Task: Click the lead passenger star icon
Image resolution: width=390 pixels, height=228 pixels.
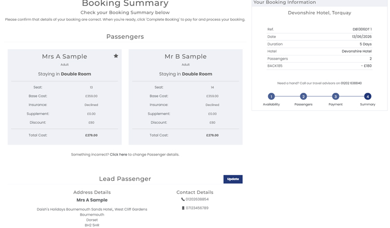Action: pyautogui.click(x=116, y=56)
